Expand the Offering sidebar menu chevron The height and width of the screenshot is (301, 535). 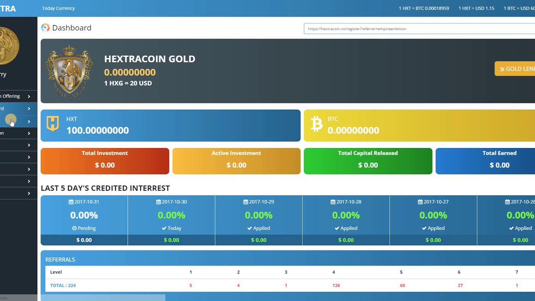(29, 97)
